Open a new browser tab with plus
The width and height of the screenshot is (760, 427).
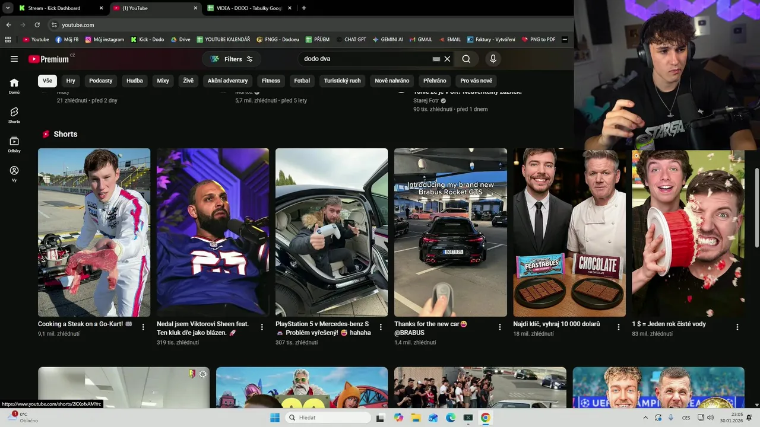pyautogui.click(x=304, y=8)
